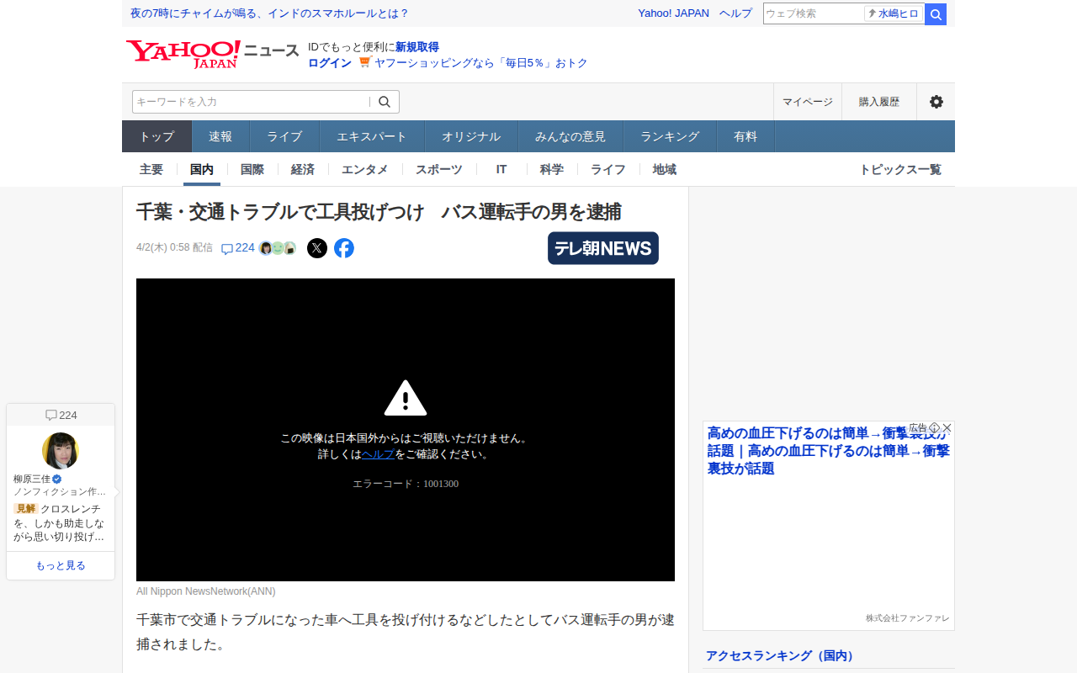
Task: Open the オリジナル tab
Action: [471, 136]
